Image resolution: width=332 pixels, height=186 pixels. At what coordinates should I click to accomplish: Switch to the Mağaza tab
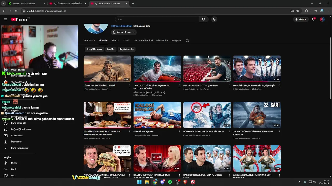click(x=176, y=41)
